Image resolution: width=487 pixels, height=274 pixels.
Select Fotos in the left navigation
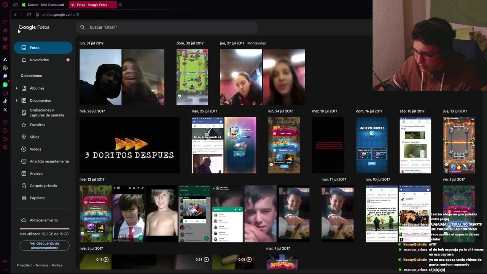coord(43,48)
